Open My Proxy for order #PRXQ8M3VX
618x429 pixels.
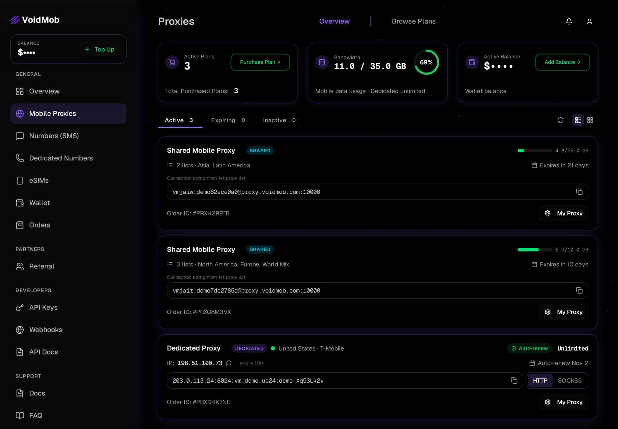[563, 312]
